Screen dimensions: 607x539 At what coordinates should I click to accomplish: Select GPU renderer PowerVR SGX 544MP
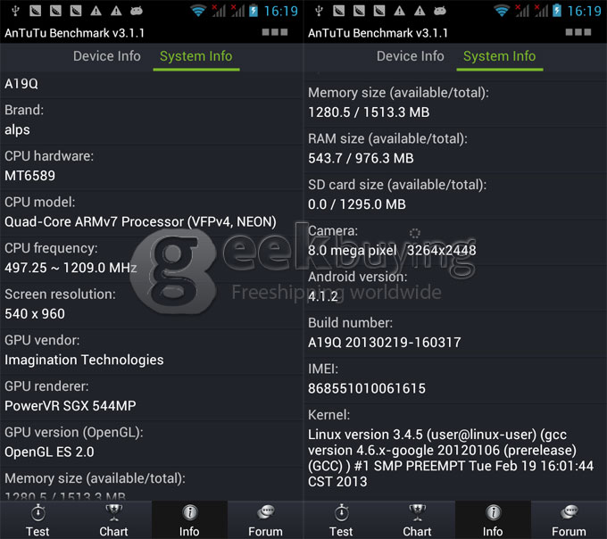70,406
